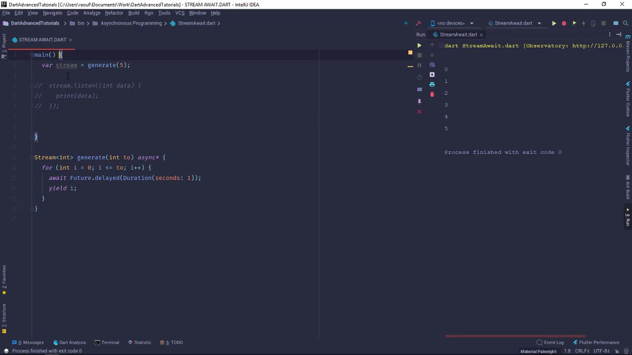The image size is (632, 355).
Task: Open Dart Analysis tool window
Action: [69, 342]
